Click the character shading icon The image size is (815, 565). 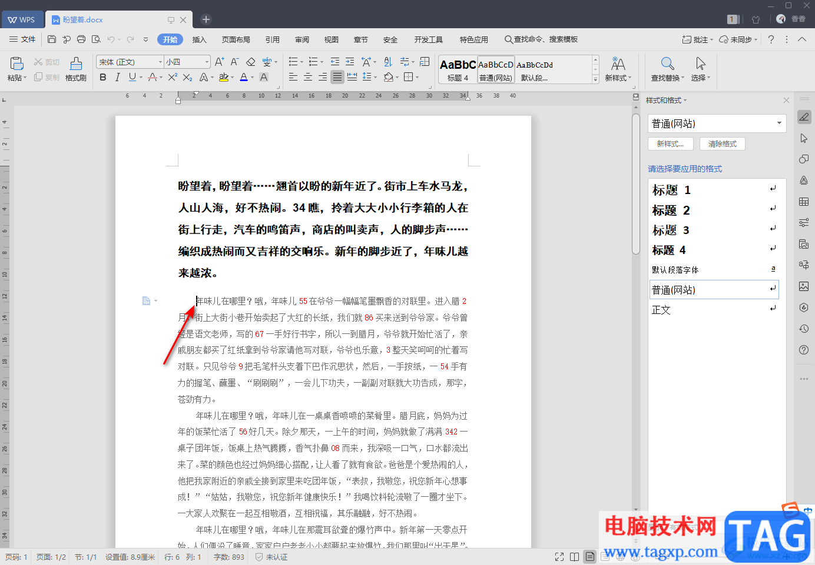(264, 77)
